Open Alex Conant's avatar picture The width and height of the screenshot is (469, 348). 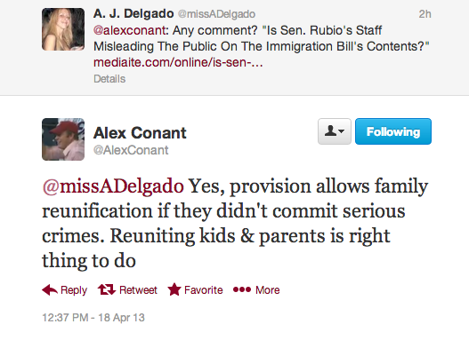coord(63,139)
